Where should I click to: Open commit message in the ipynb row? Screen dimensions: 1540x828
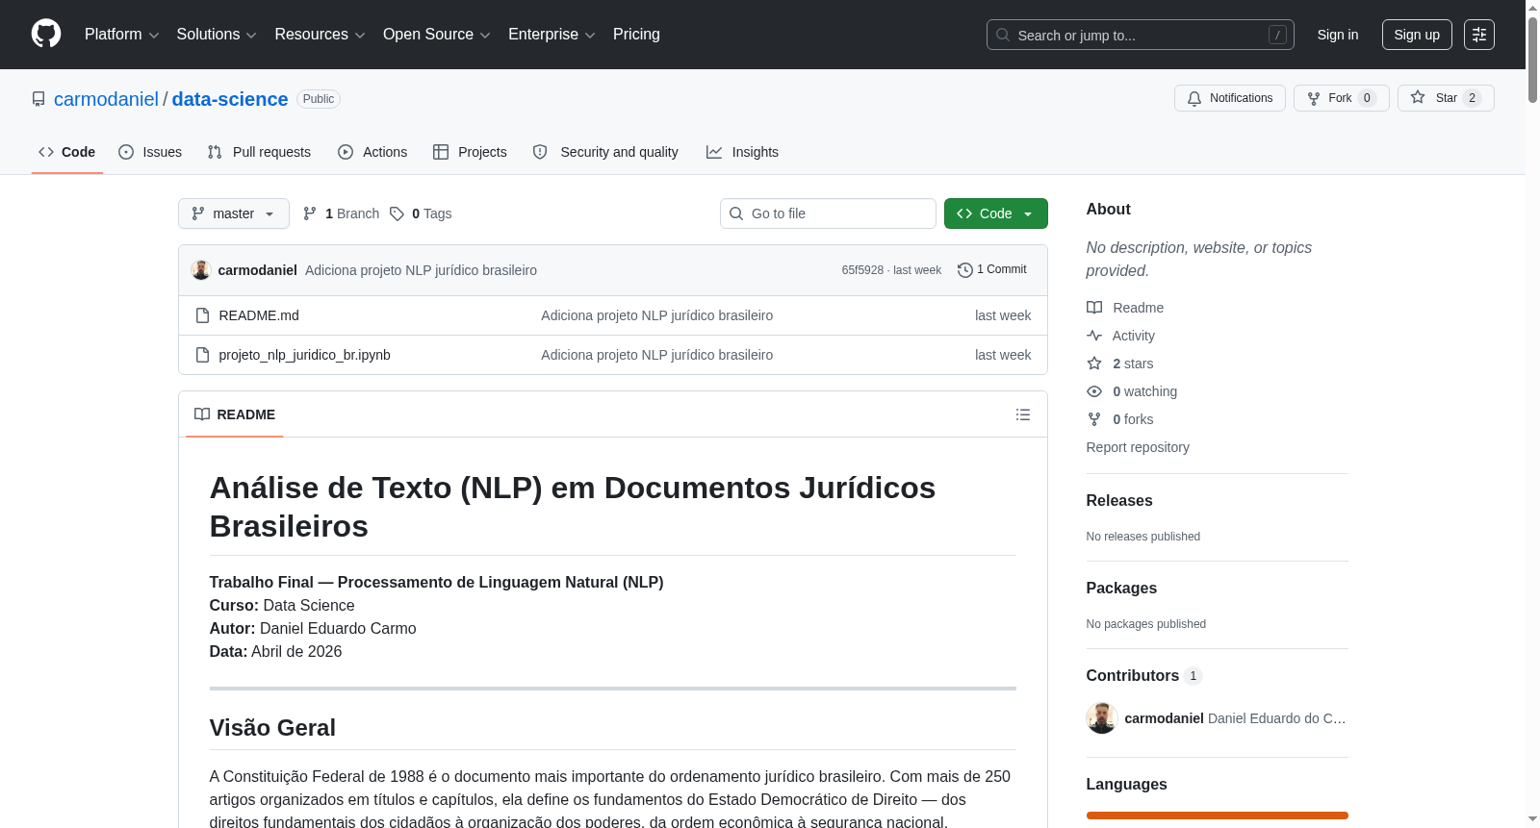coord(656,355)
